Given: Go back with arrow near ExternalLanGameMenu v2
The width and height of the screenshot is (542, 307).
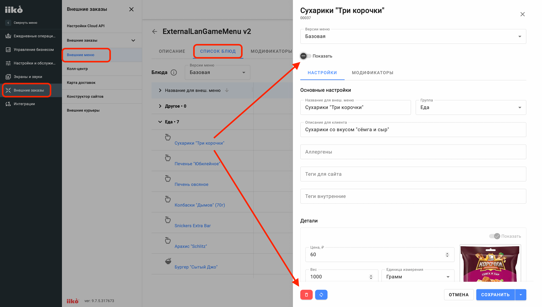Looking at the screenshot, I should [x=155, y=32].
